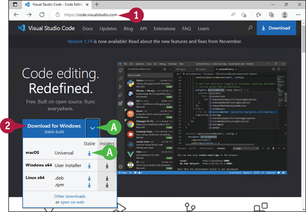
Task: Click the Windows x64 platform label
Action: coord(39,165)
